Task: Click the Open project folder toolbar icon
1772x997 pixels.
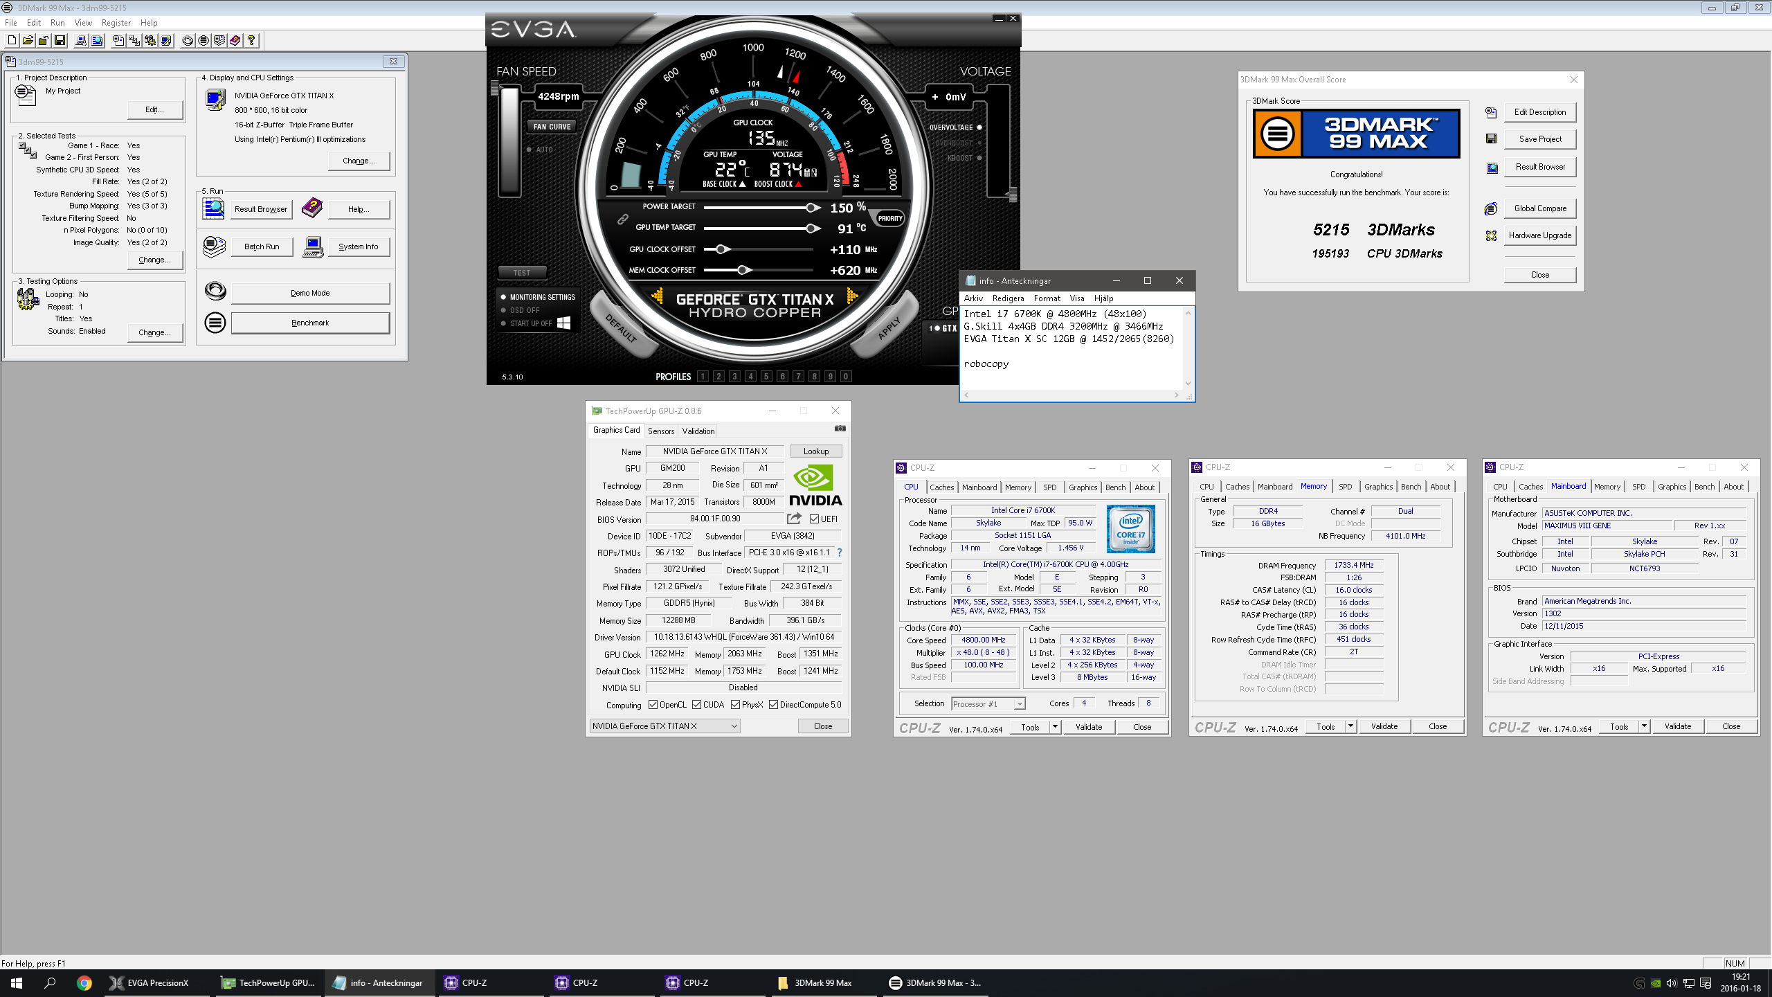Action: [x=28, y=41]
